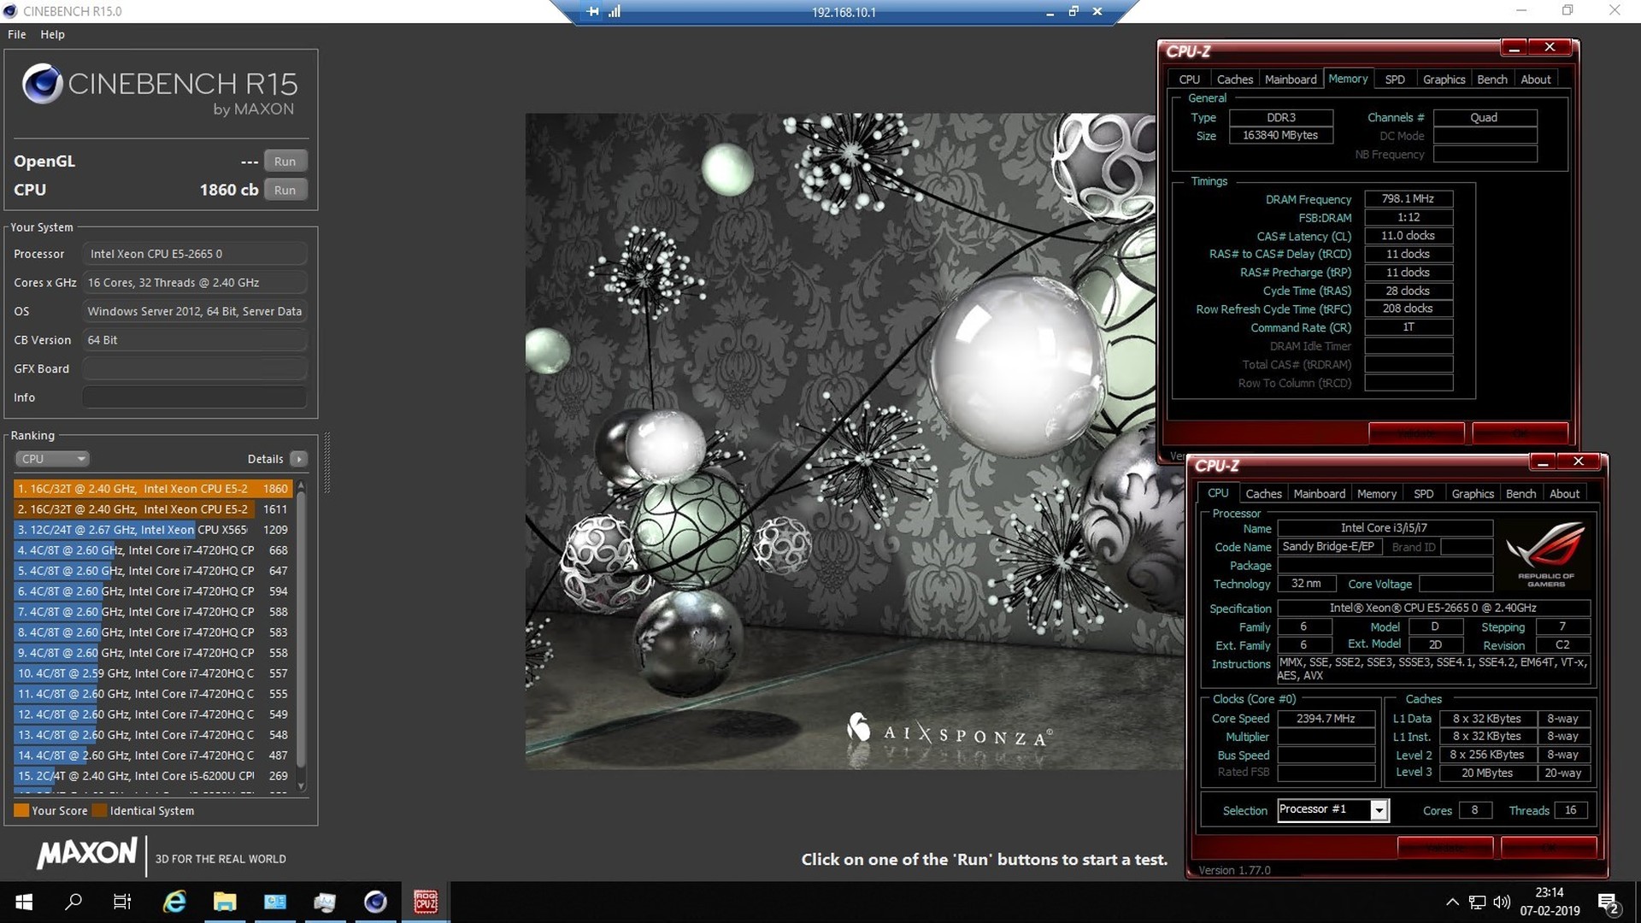Open Graphics tab in upper CPU-Z window
The image size is (1641, 923).
coord(1444,79)
